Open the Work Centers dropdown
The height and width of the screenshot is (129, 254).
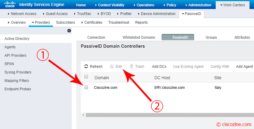[232, 5]
